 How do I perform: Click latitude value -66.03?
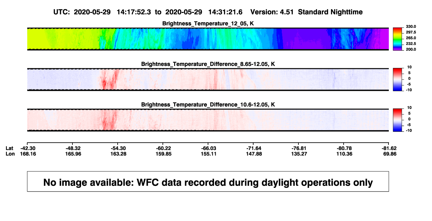(208, 148)
